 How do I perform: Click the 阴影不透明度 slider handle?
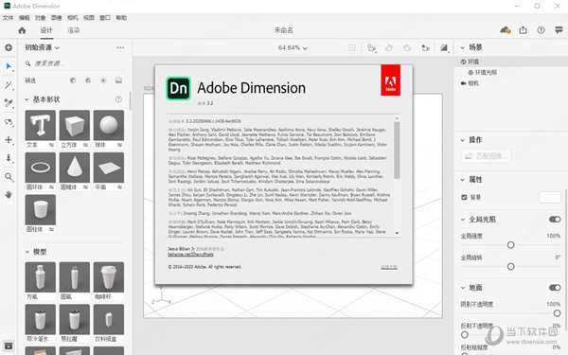pos(558,313)
